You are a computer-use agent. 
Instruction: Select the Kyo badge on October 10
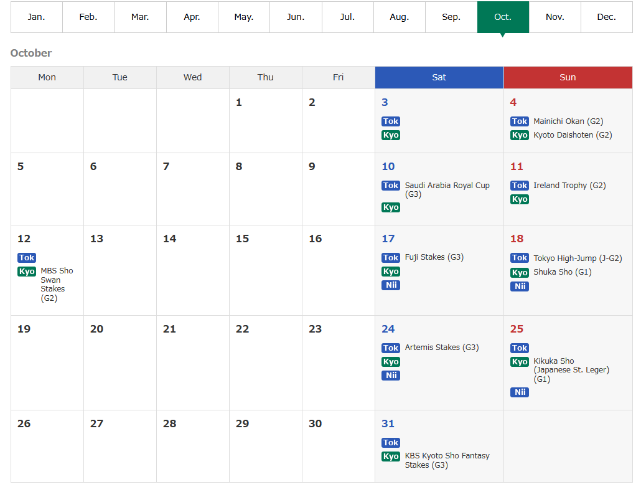coord(391,207)
